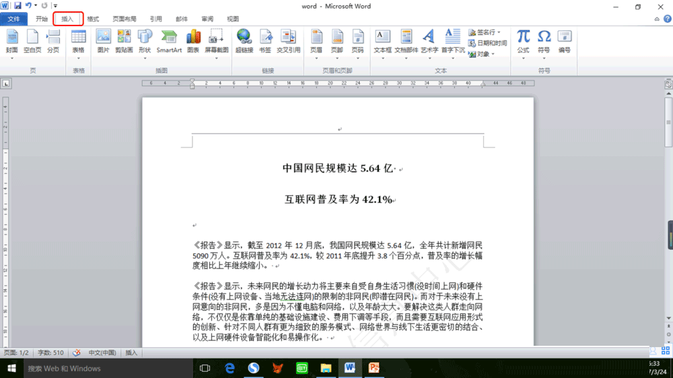Open proofing errors icon in status bar
This screenshot has width=673, height=378.
click(x=77, y=352)
